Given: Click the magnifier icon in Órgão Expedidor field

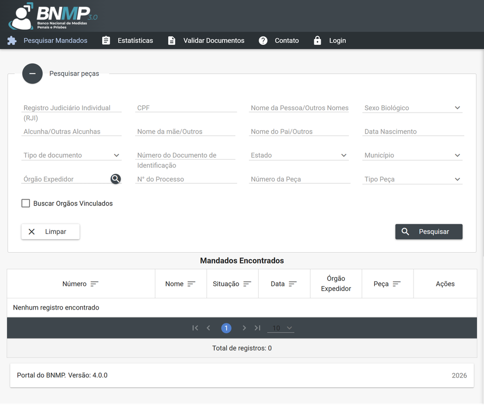Looking at the screenshot, I should click(x=116, y=179).
